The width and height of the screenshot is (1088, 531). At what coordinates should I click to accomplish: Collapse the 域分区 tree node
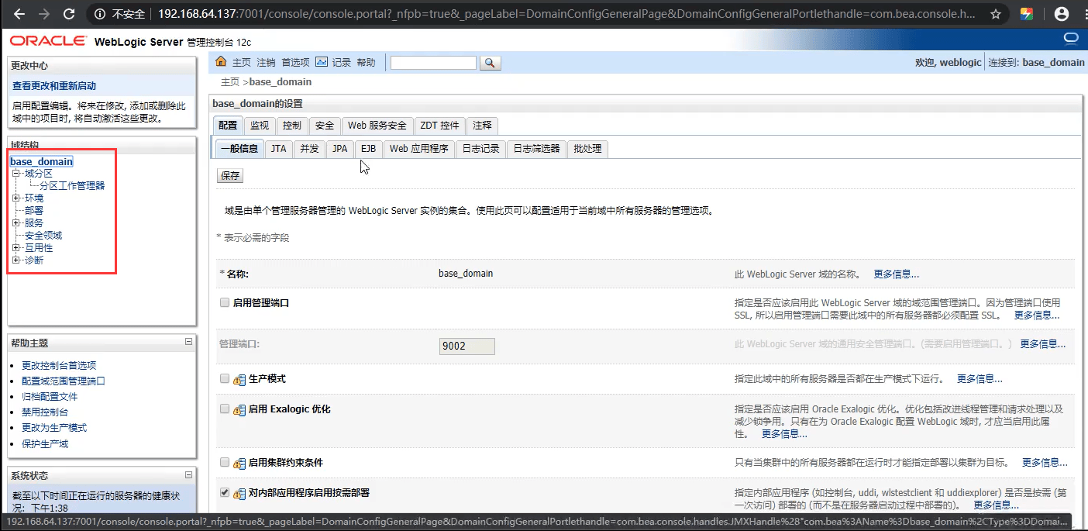pyautogui.click(x=15, y=174)
